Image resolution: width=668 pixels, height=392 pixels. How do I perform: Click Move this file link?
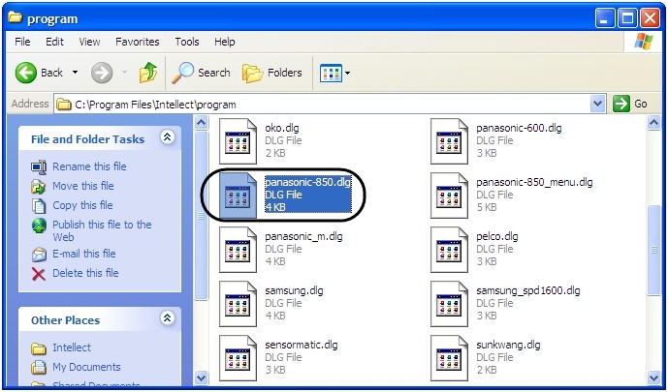coord(83,186)
